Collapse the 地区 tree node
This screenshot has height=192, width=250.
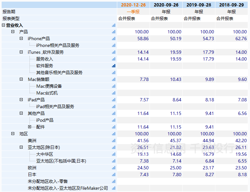coord(13,133)
